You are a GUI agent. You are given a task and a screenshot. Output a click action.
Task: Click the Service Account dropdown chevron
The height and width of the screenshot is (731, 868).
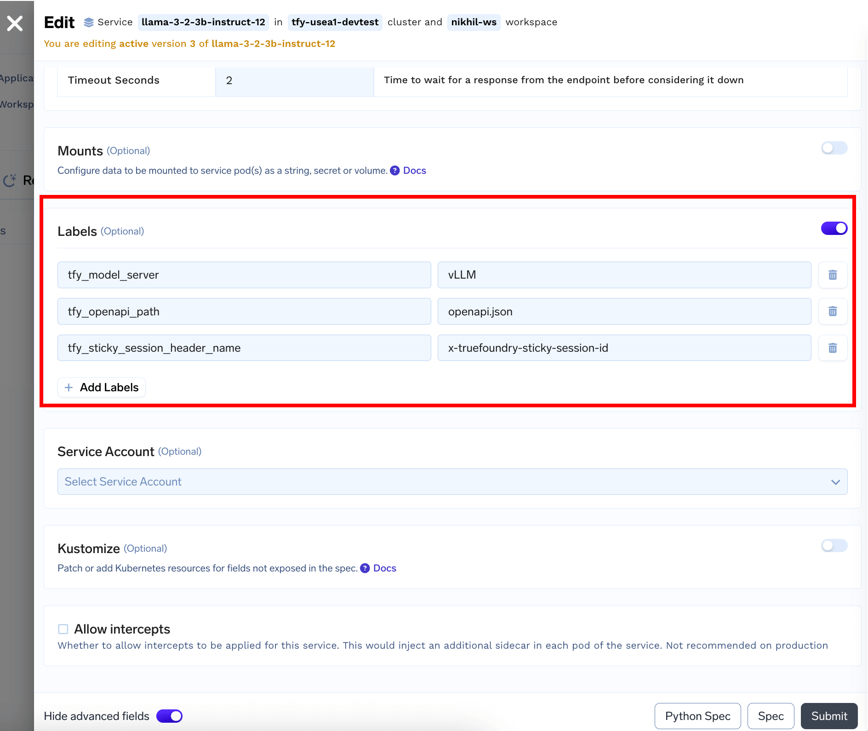835,482
